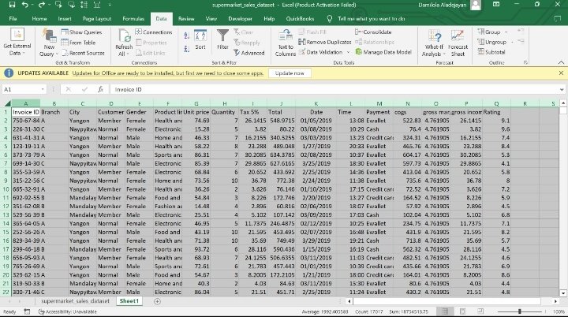The width and height of the screenshot is (568, 317).
Task: Open the Name Box dropdown
Action: pyautogui.click(x=43, y=89)
